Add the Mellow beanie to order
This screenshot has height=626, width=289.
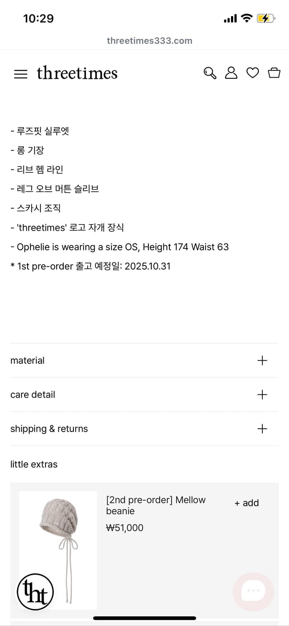point(246,503)
